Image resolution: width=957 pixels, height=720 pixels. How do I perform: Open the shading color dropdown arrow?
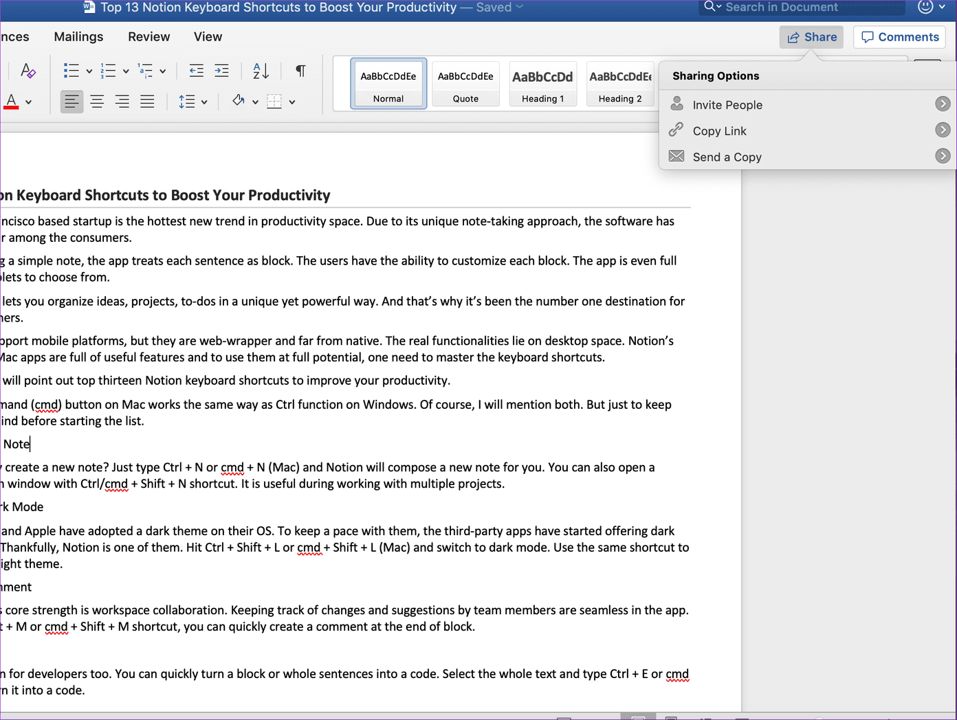point(255,102)
